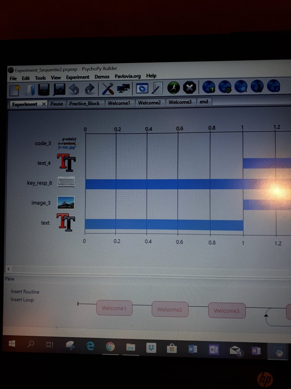Open the Experiment menu
The width and height of the screenshot is (291, 389).
tap(78, 77)
